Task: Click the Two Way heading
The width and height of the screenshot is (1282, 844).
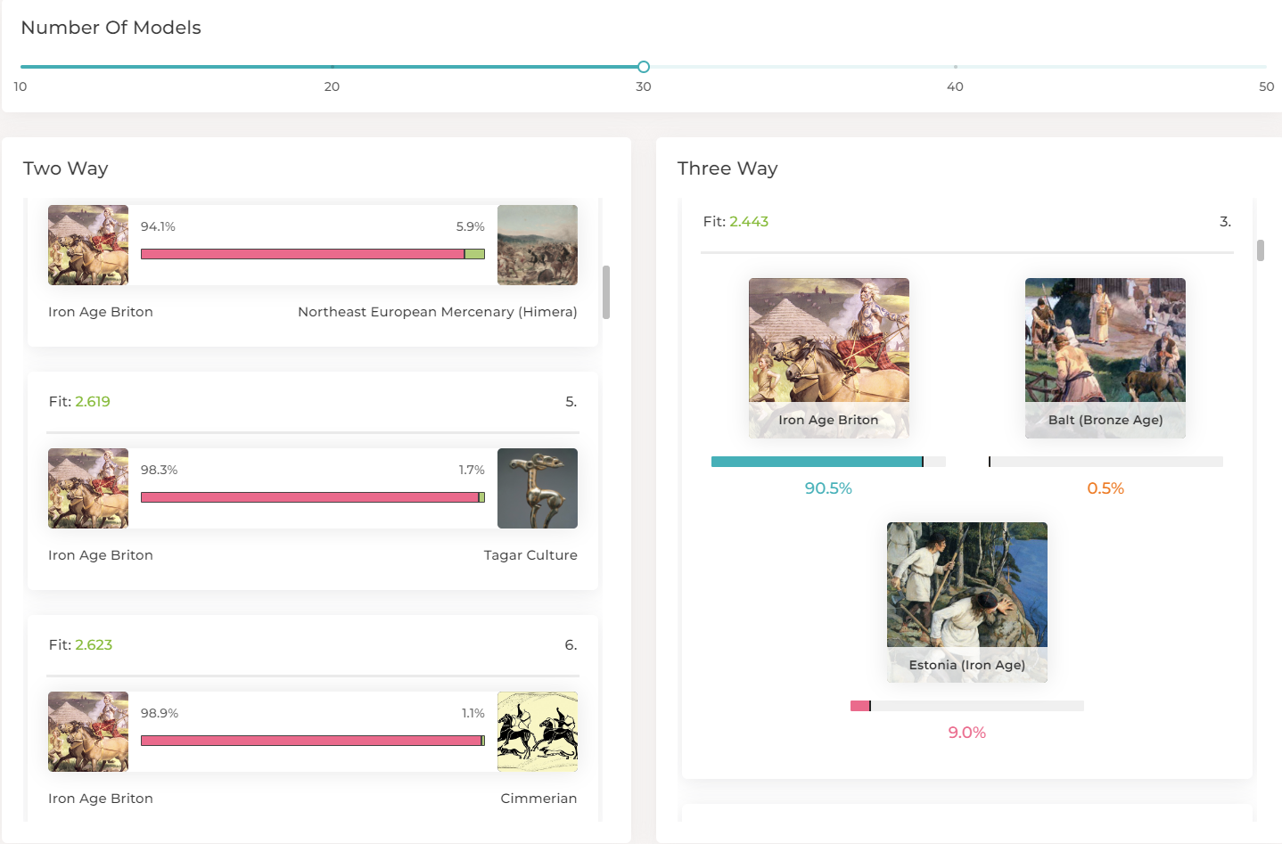Action: click(x=66, y=168)
